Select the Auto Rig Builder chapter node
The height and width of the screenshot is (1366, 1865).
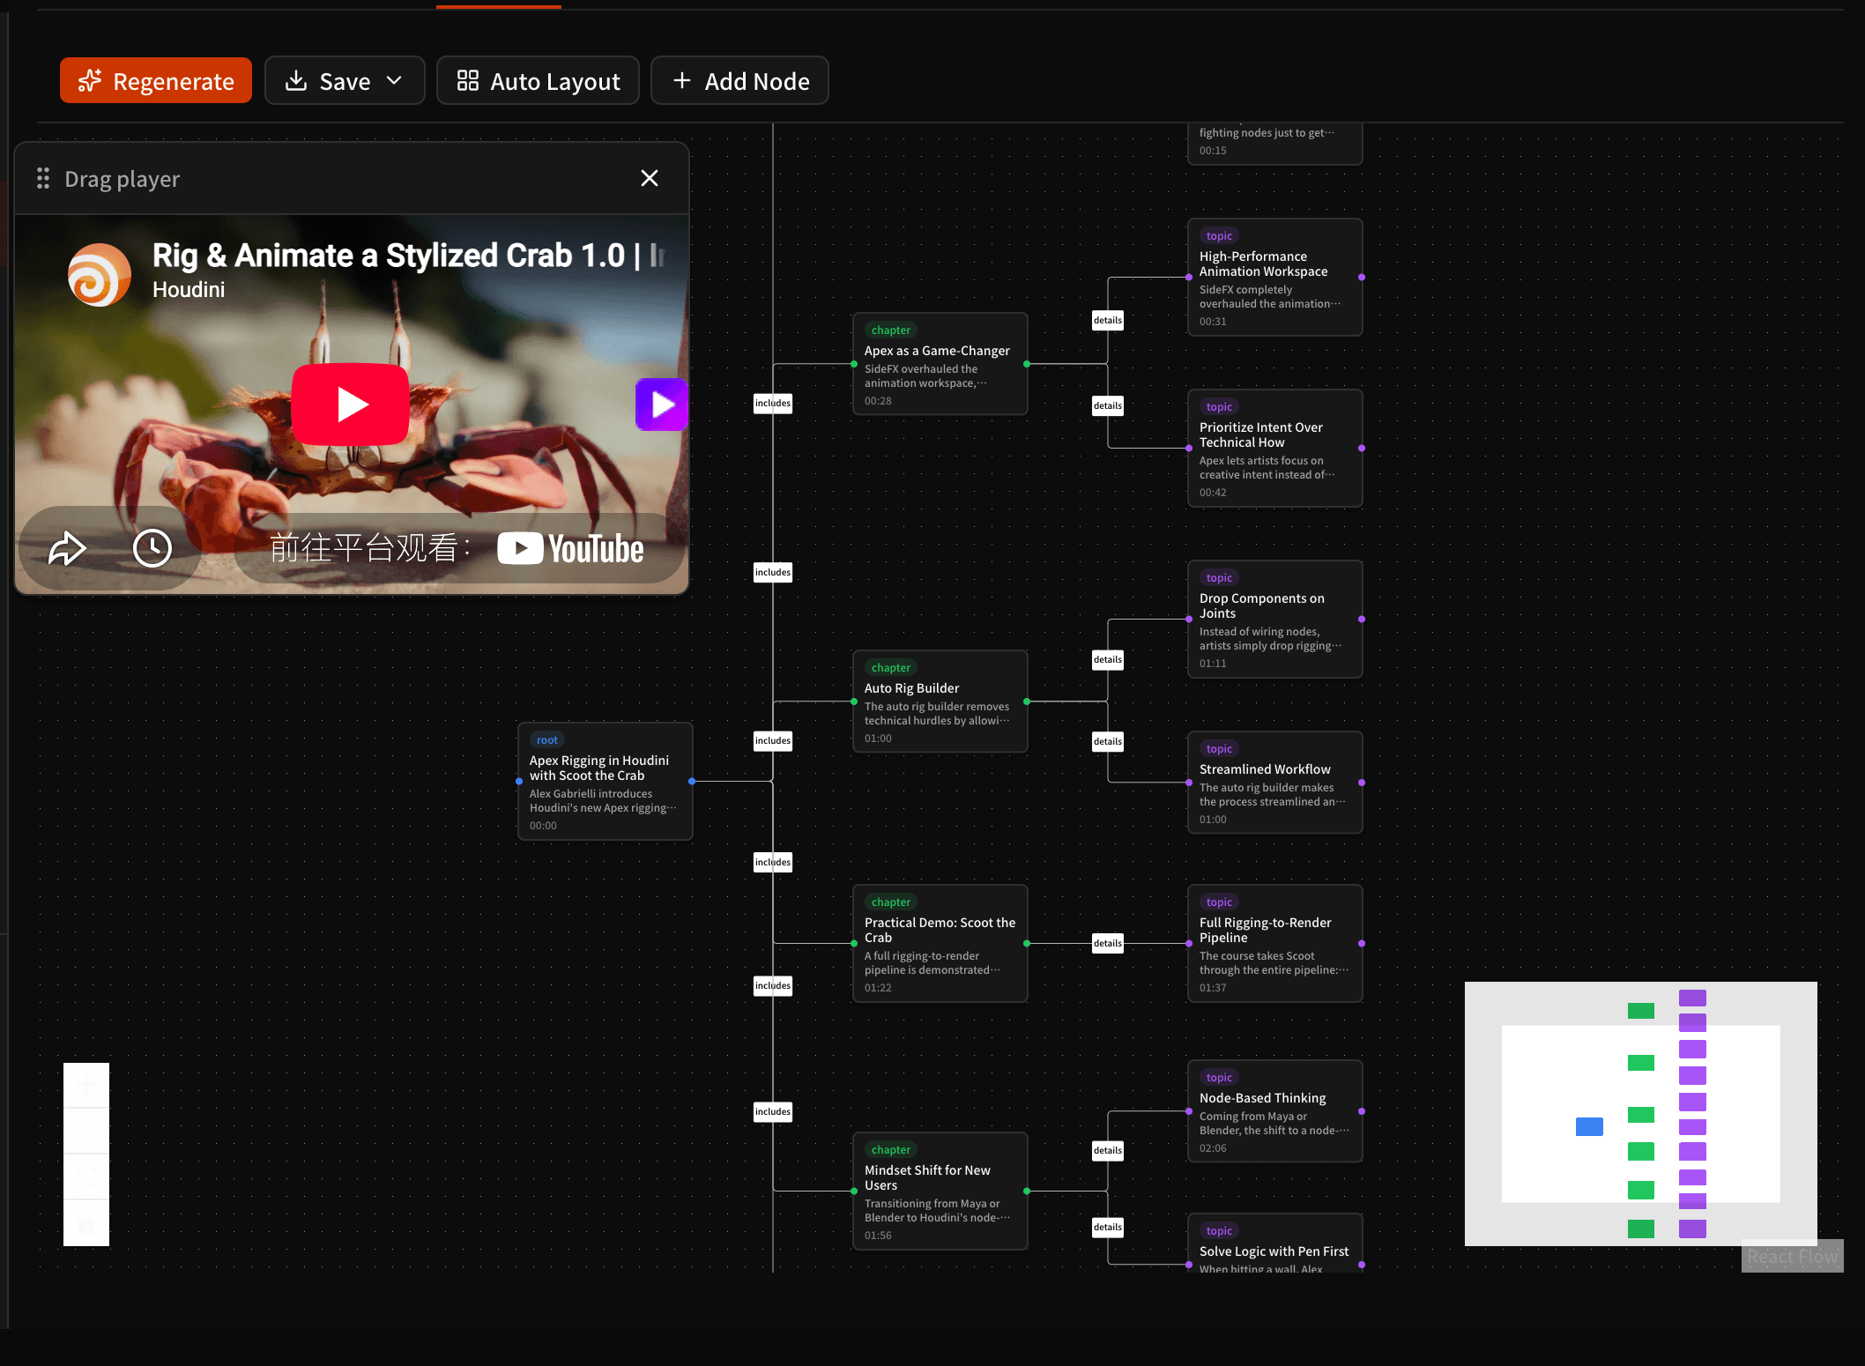pos(940,702)
